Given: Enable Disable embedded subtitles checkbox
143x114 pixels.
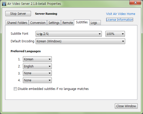Looking at the screenshot, I should pos(15,89).
